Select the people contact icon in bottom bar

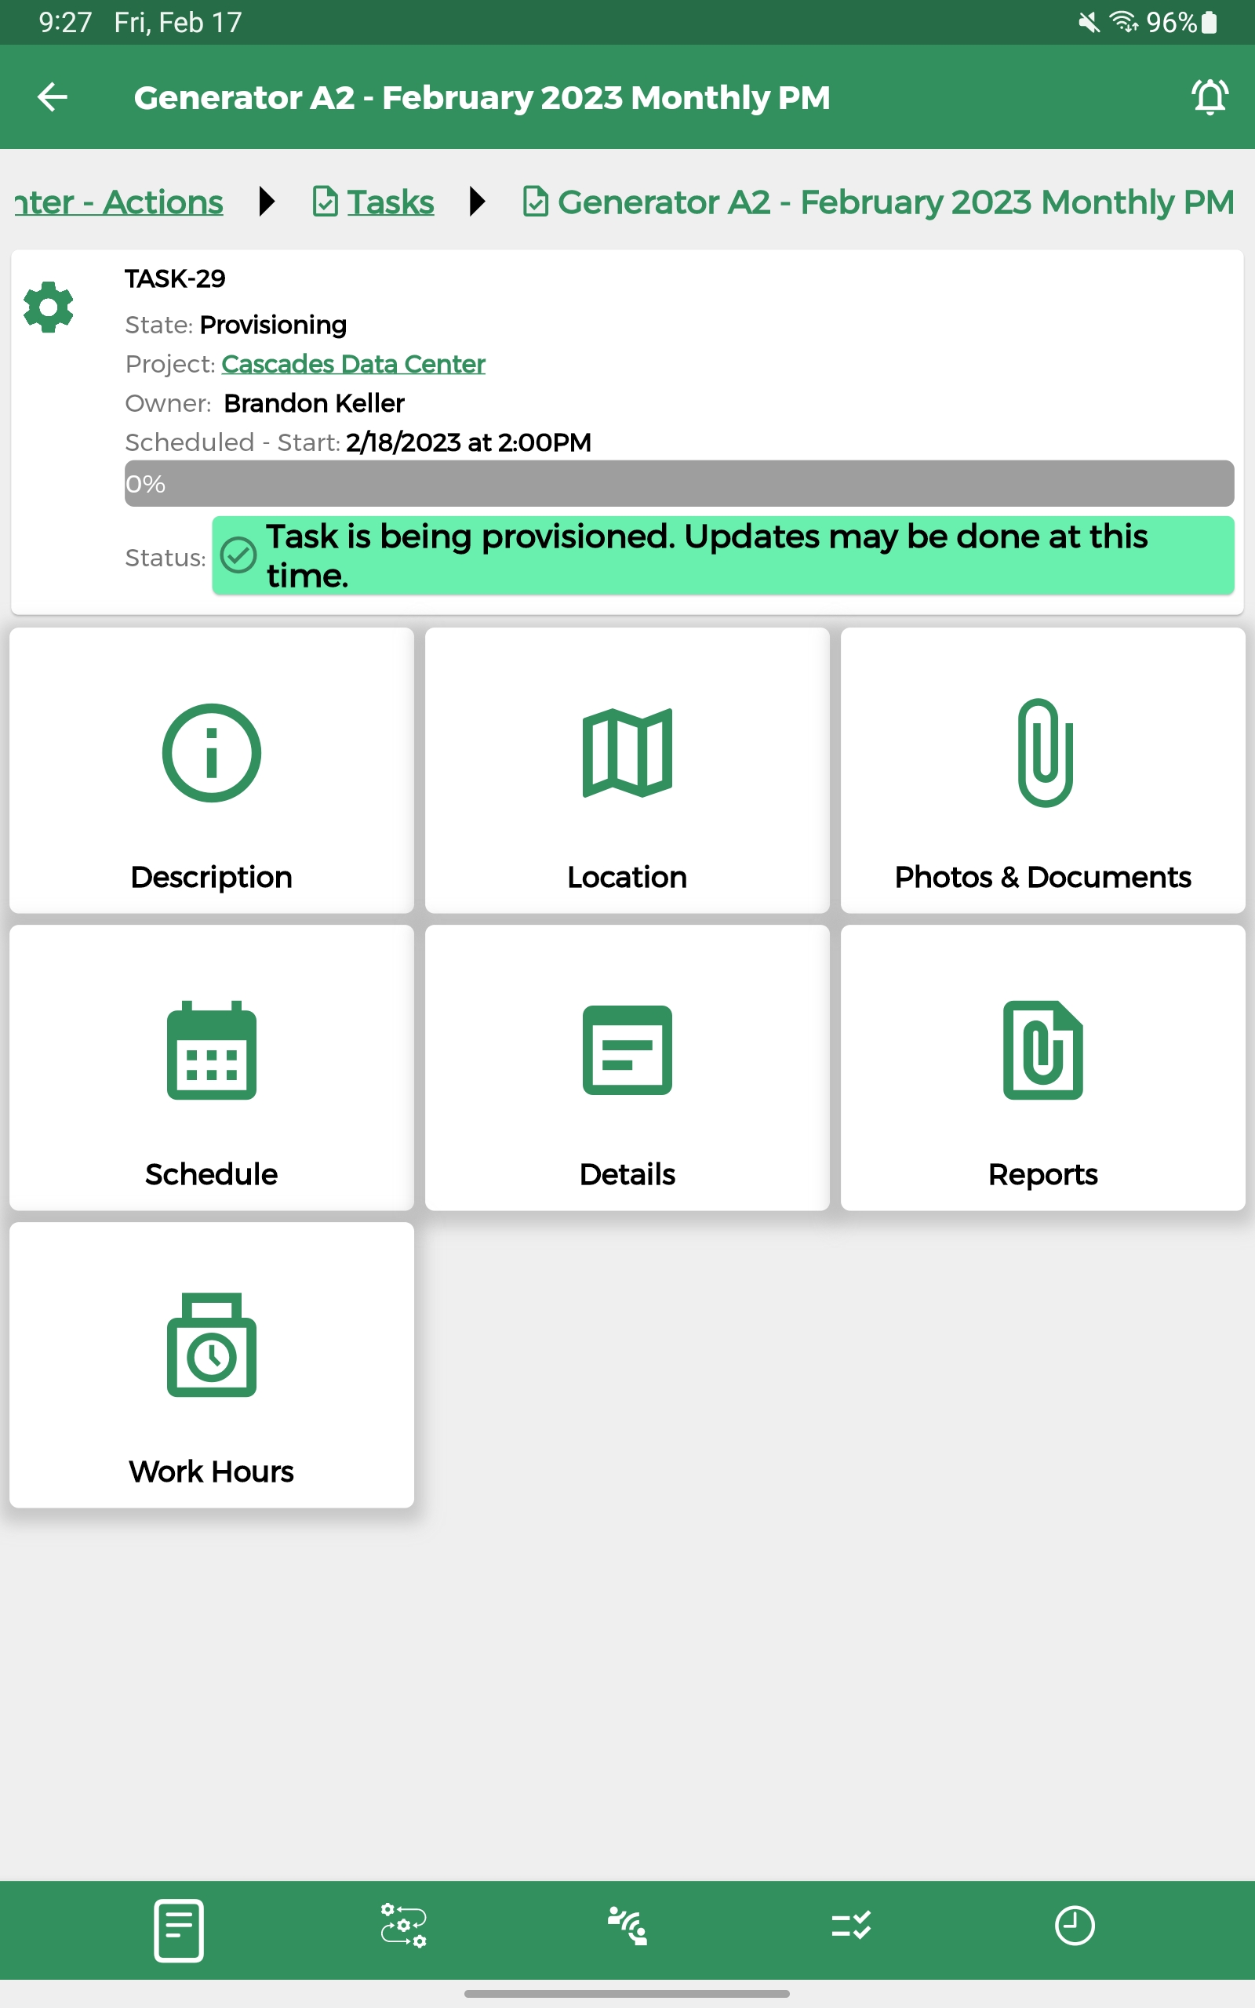click(627, 1925)
